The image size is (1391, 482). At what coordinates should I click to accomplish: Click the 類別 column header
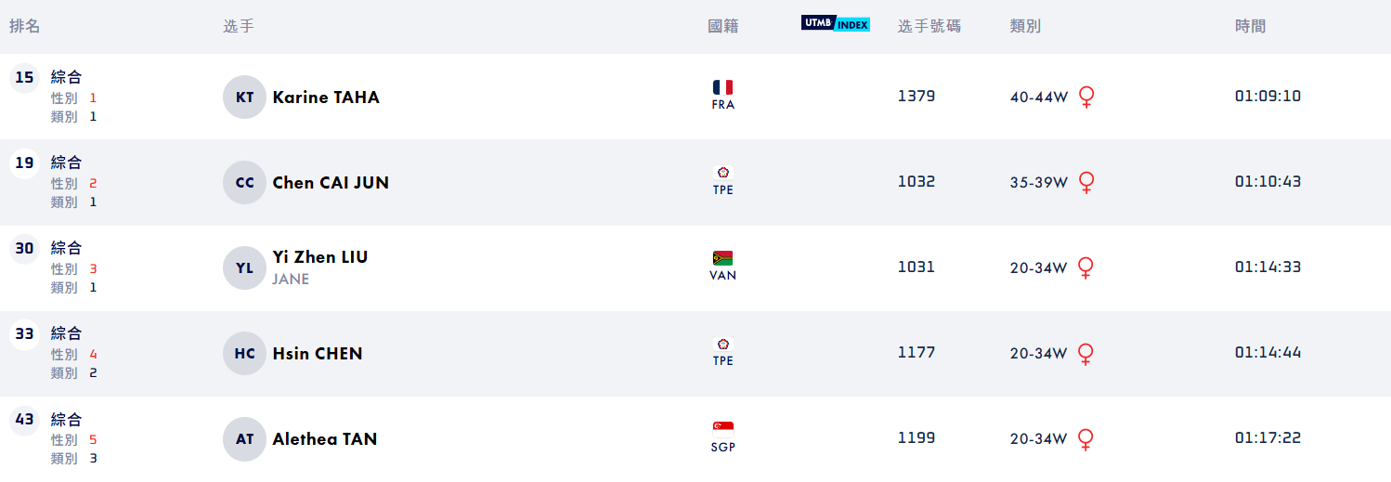click(x=1025, y=26)
